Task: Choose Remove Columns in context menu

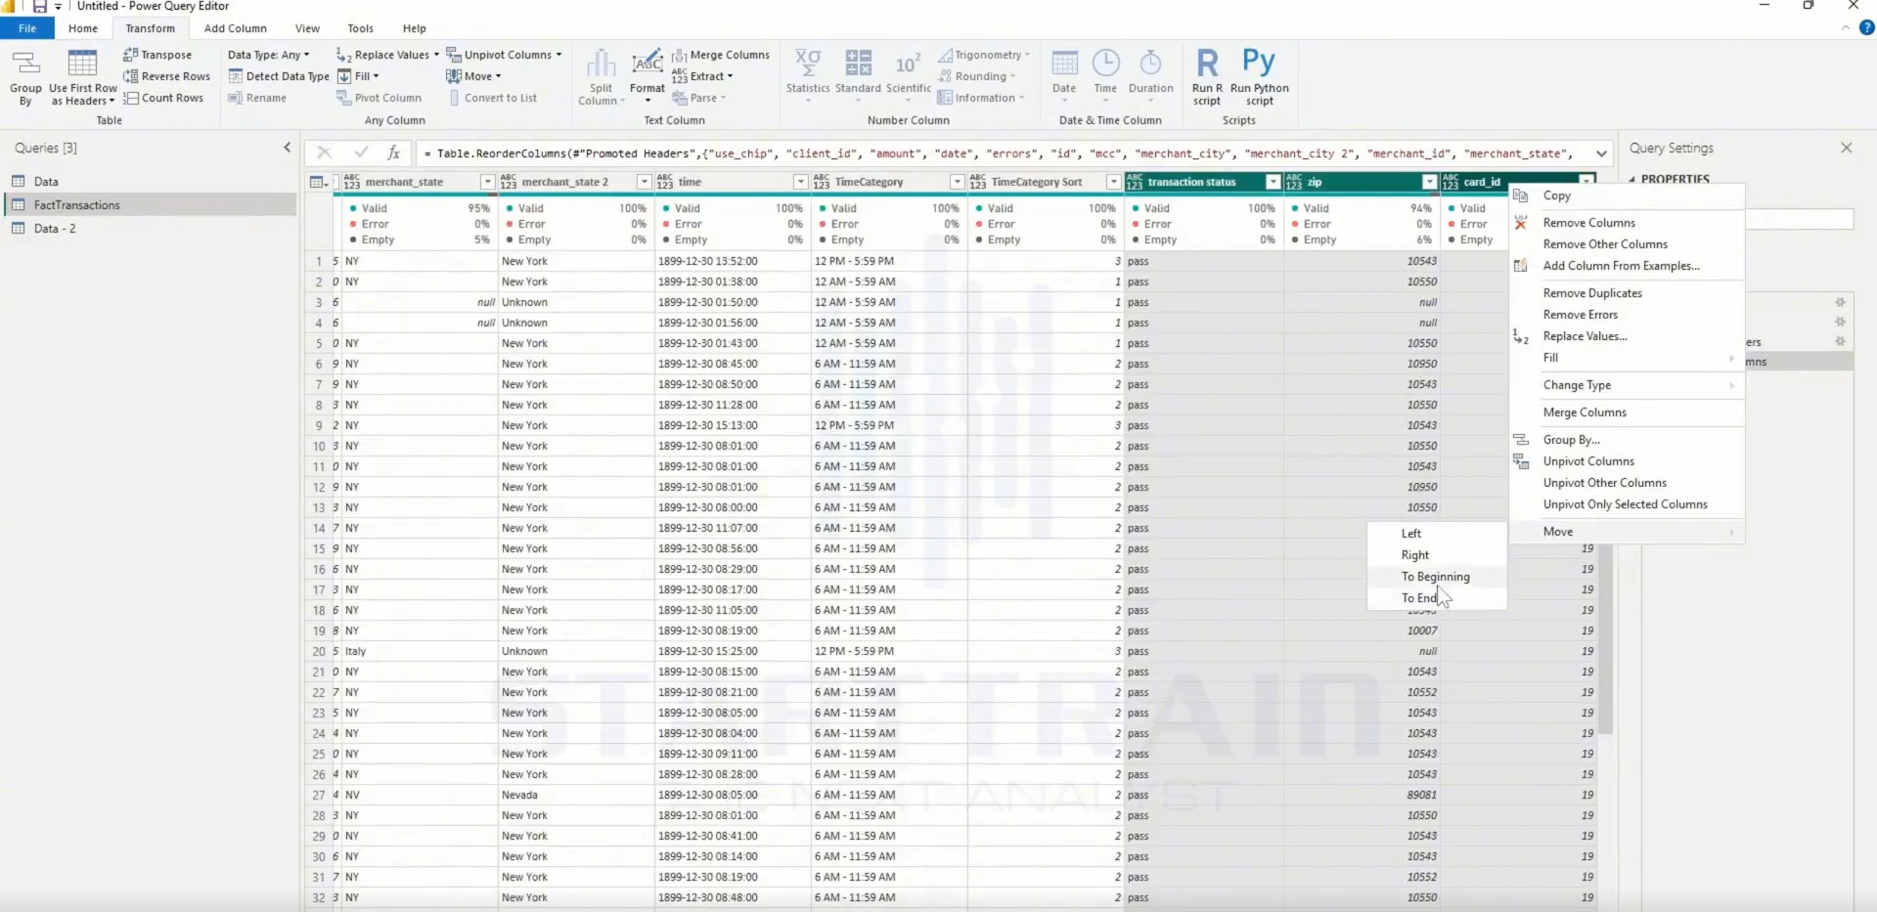Action: [1628, 223]
